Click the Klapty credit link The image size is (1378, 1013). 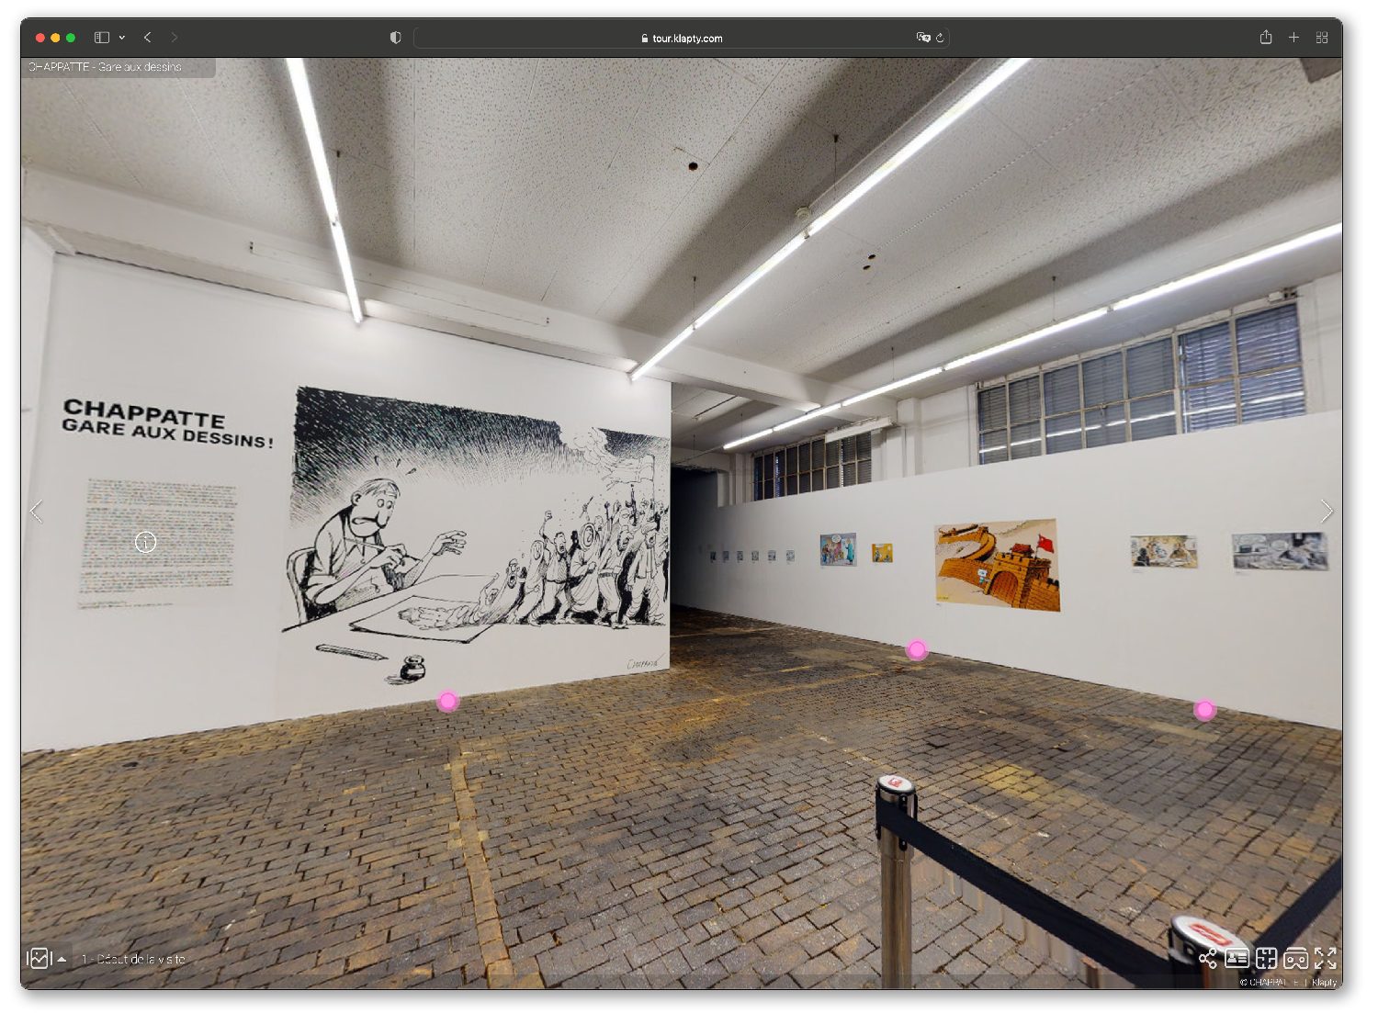click(1324, 983)
